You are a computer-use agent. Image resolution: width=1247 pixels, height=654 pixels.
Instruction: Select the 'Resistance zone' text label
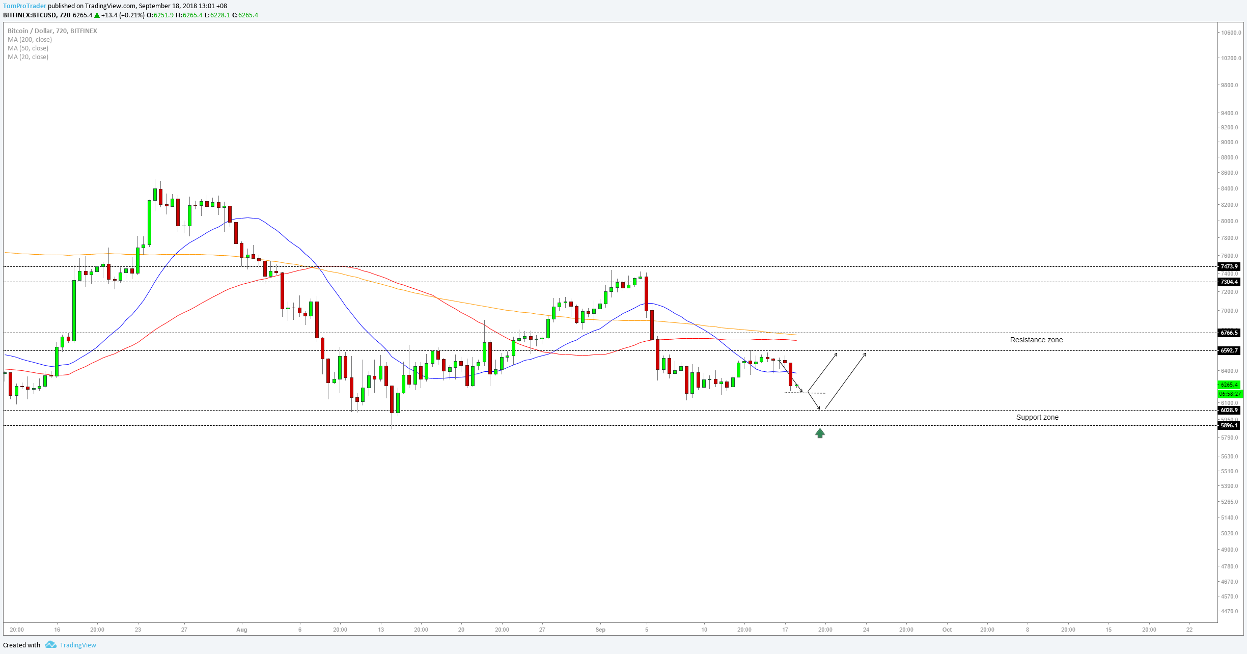(x=1036, y=340)
